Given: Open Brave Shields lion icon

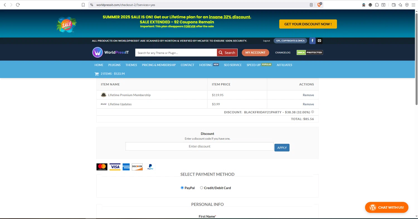Looking at the screenshot, I should pos(319,4).
